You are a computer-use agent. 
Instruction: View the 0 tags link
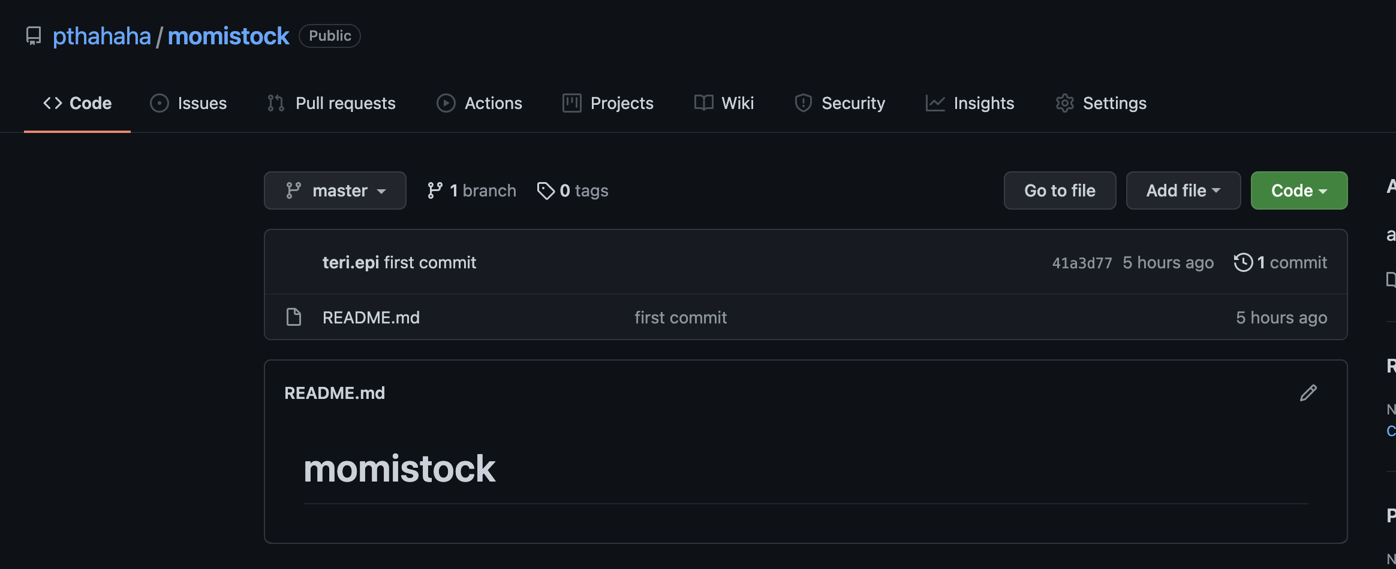pos(573,190)
